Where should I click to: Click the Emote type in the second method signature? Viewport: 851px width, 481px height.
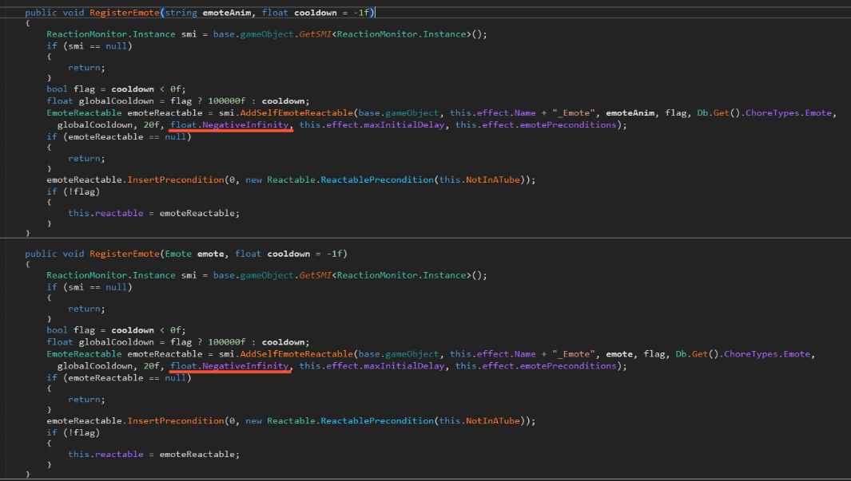tap(178, 254)
